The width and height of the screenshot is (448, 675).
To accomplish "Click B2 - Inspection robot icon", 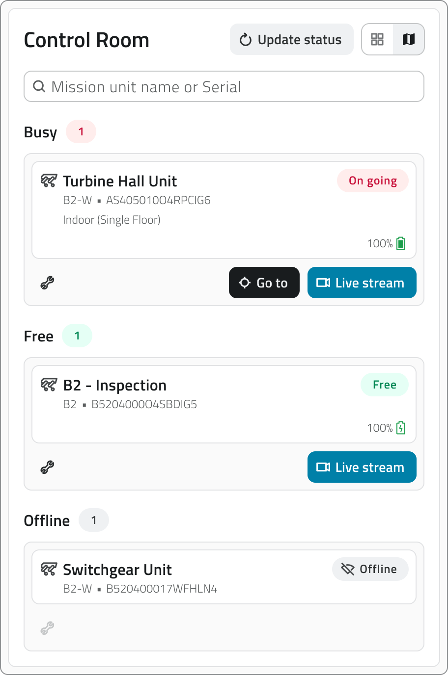I will pos(49,385).
